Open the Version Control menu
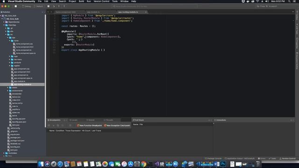The height and width of the screenshot is (168, 299). (101, 1)
